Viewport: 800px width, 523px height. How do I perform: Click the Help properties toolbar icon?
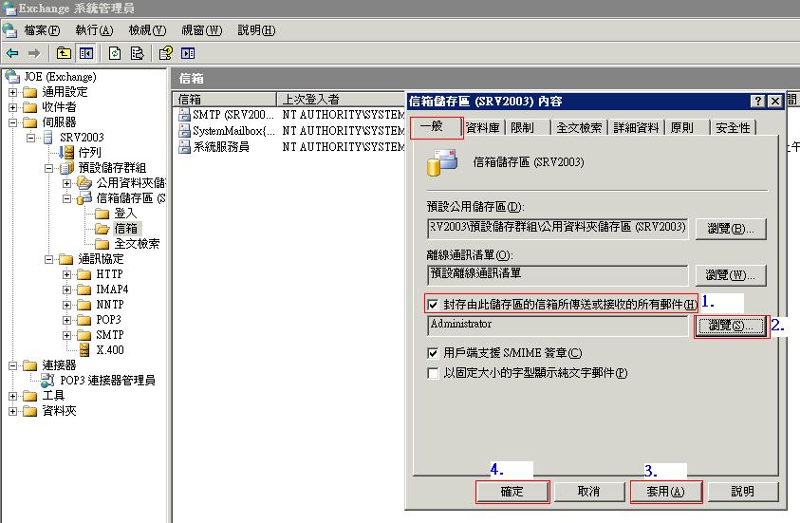click(x=166, y=53)
